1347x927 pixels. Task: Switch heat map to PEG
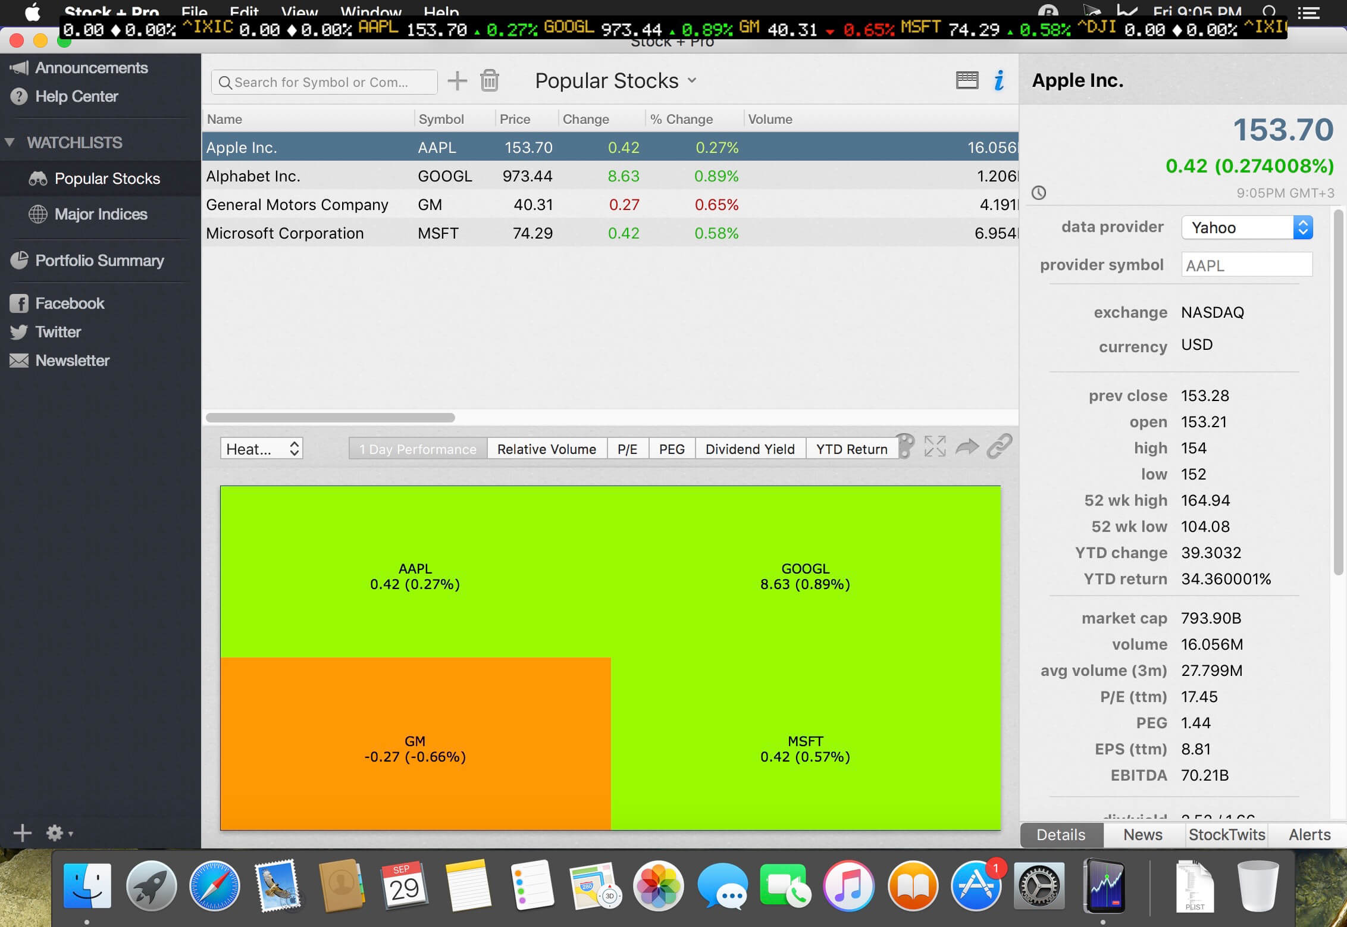pos(672,449)
